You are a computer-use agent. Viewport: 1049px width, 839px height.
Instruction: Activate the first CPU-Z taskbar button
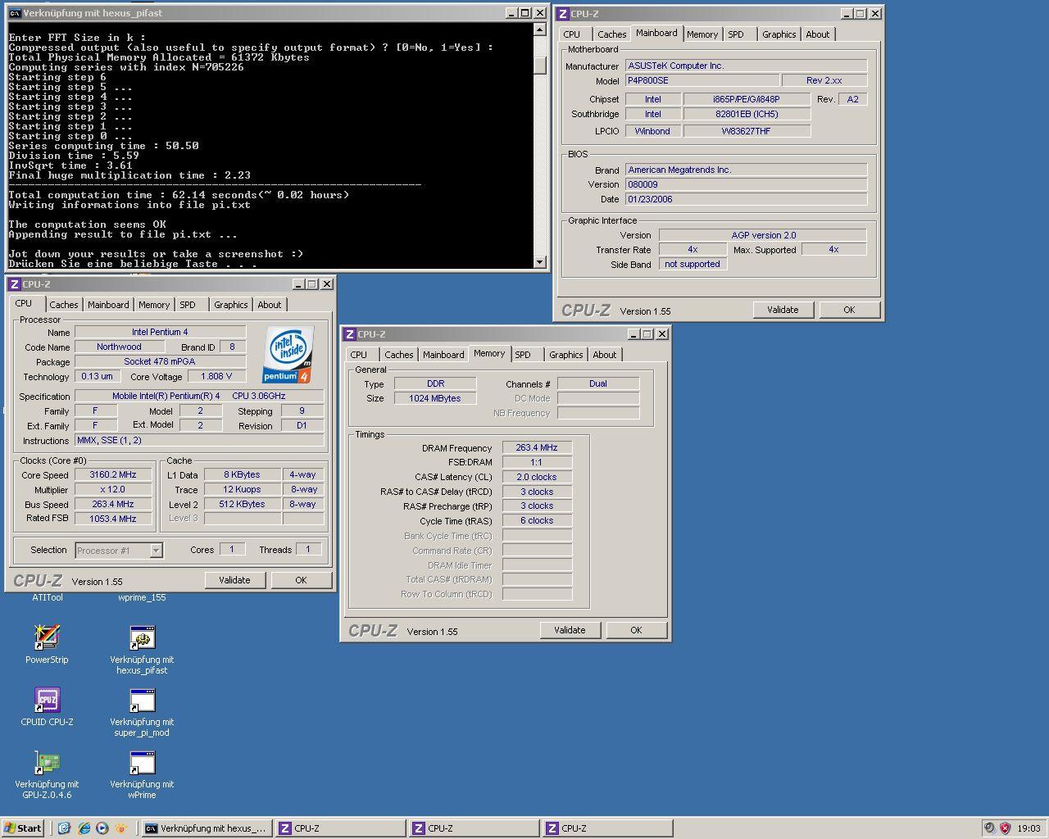(340, 828)
